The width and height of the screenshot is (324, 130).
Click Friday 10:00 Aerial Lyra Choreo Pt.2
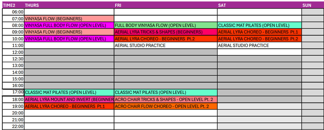pos(166,39)
